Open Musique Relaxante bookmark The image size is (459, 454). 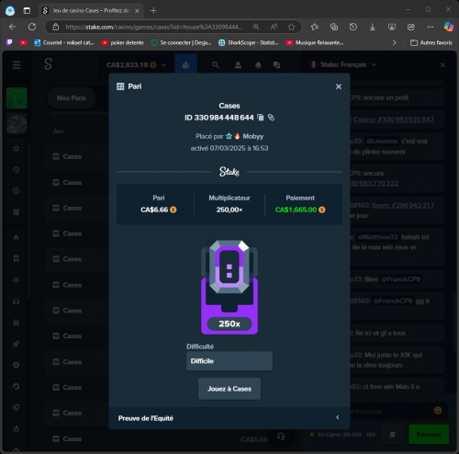(x=315, y=42)
